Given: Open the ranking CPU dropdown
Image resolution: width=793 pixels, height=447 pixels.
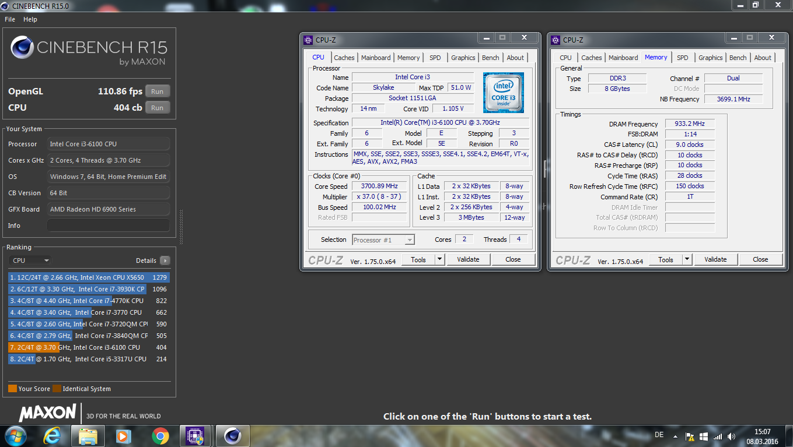Looking at the screenshot, I should pyautogui.click(x=30, y=261).
